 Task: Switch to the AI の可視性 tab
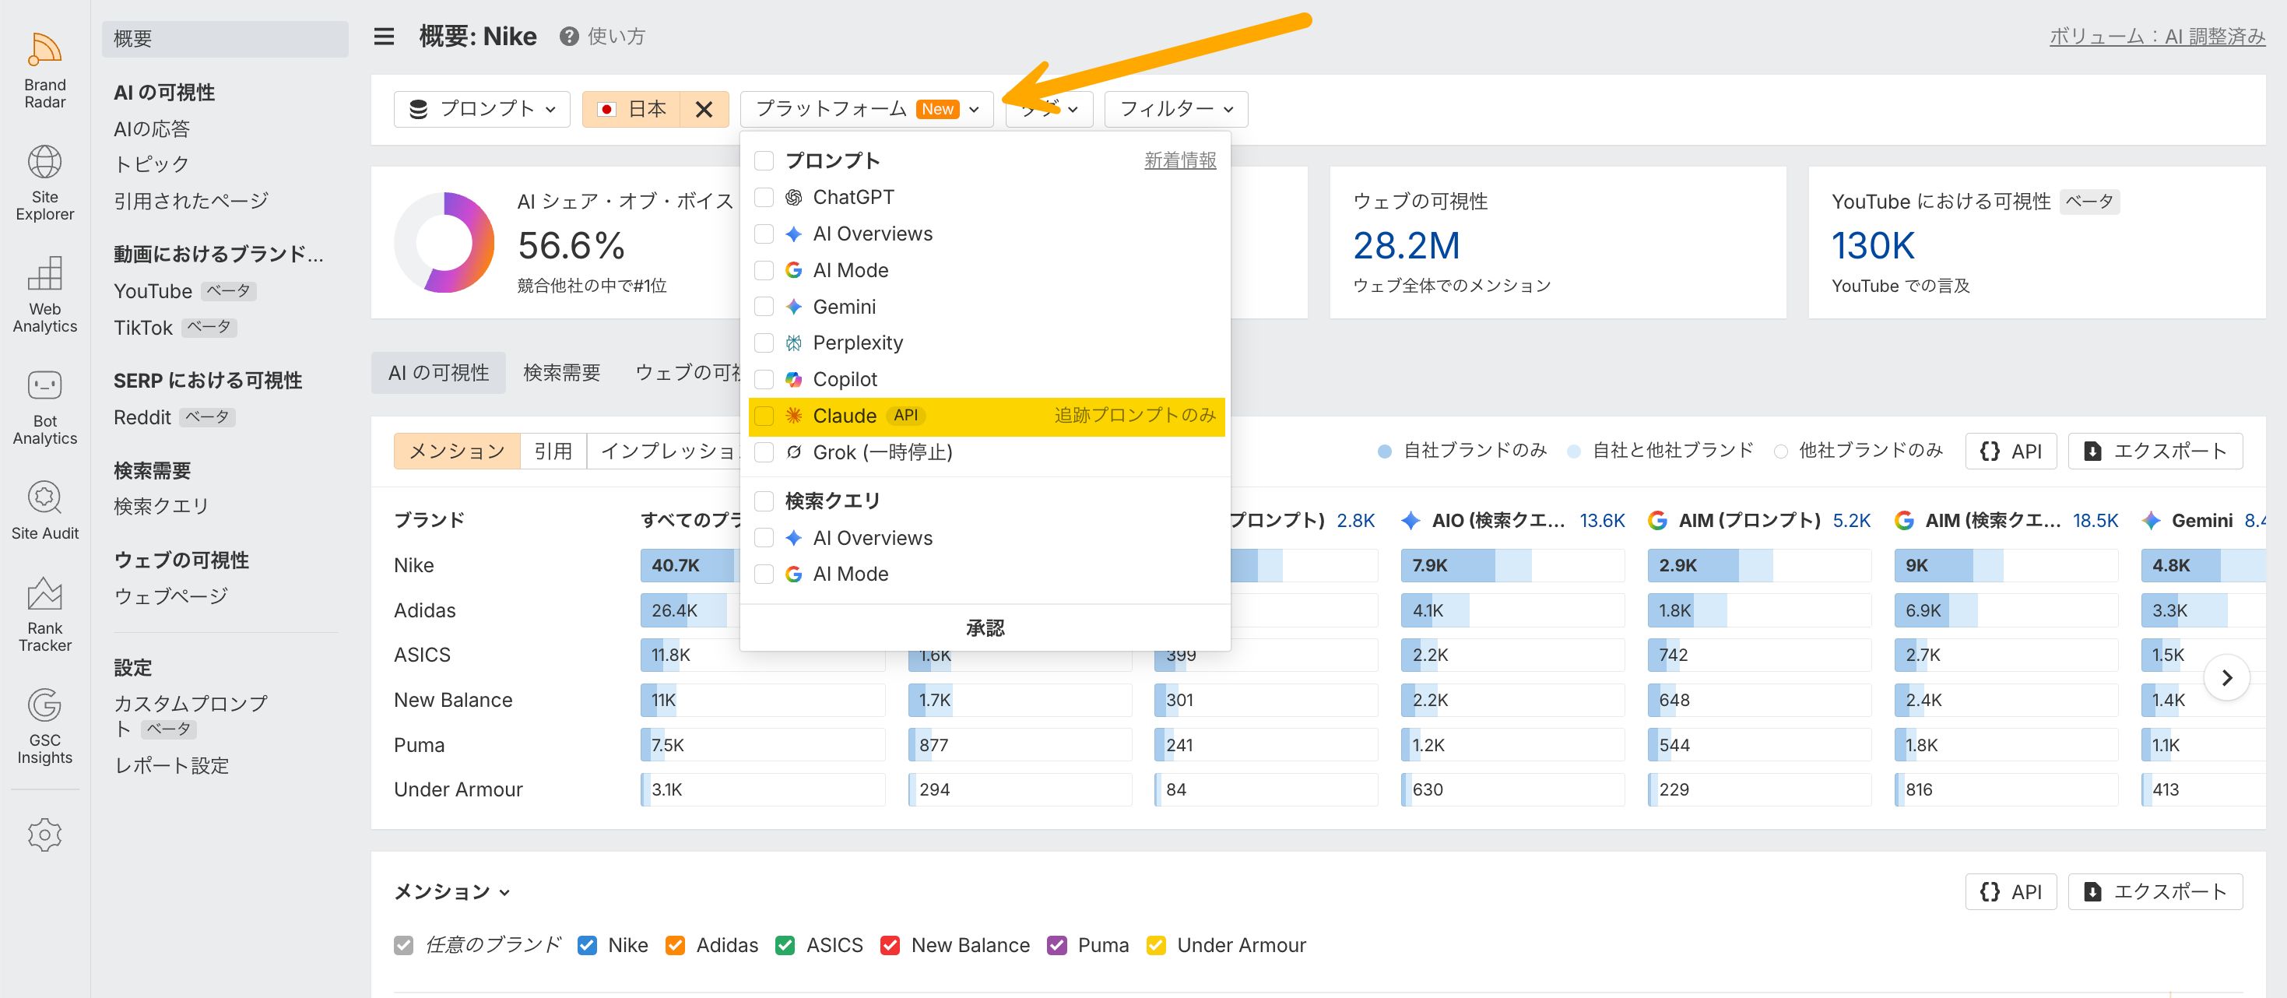pyautogui.click(x=438, y=373)
